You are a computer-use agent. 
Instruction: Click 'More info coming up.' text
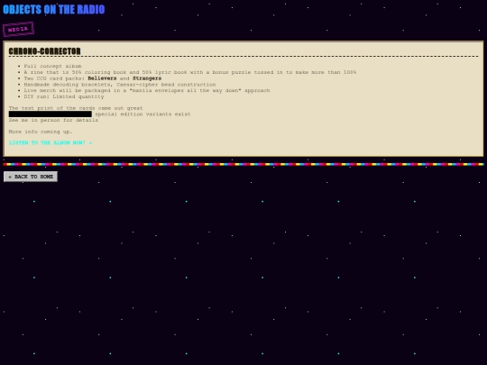(41, 132)
